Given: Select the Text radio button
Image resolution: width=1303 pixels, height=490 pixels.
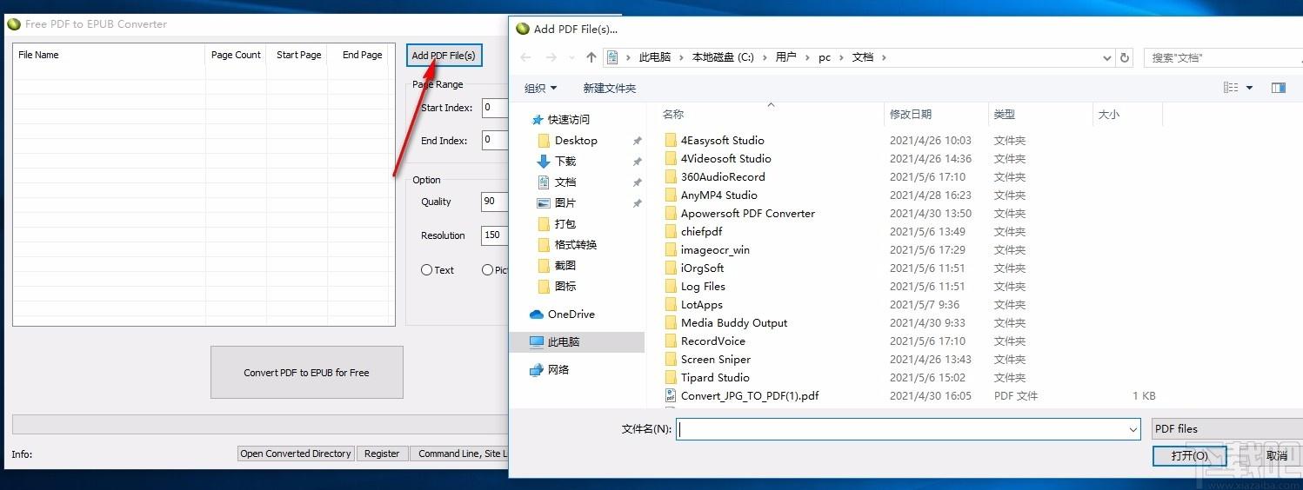Looking at the screenshot, I should pyautogui.click(x=426, y=270).
